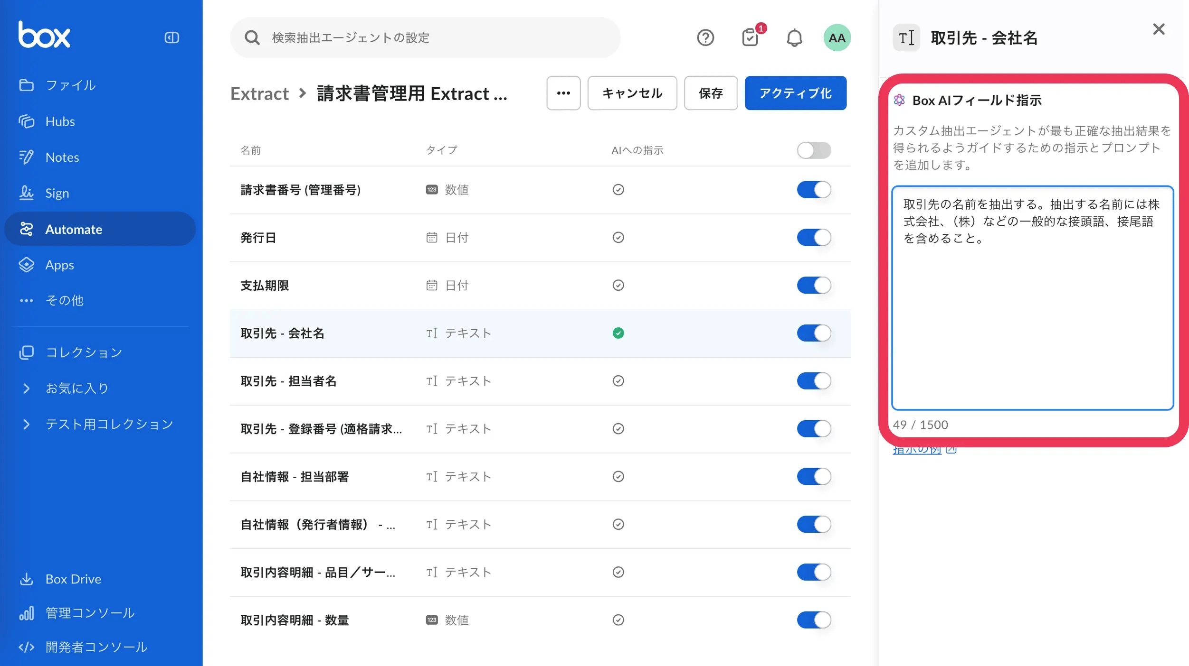Open the 指示の例 link
The height and width of the screenshot is (666, 1189).
(916, 449)
